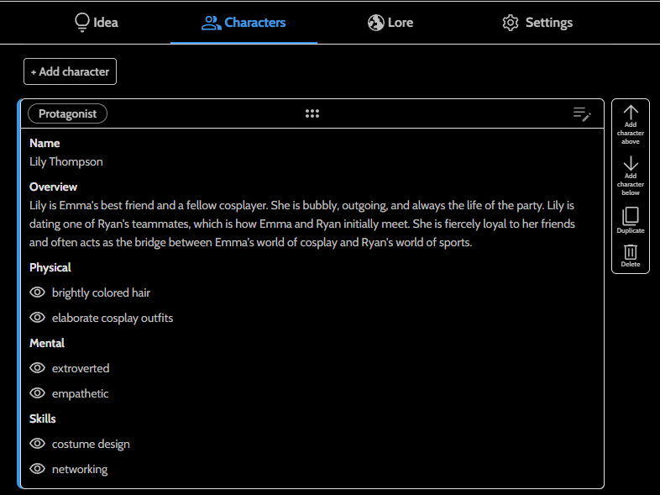Viewport: 660px width, 495px height.
Task: Duplicate the Lily Thompson character card
Action: click(631, 216)
